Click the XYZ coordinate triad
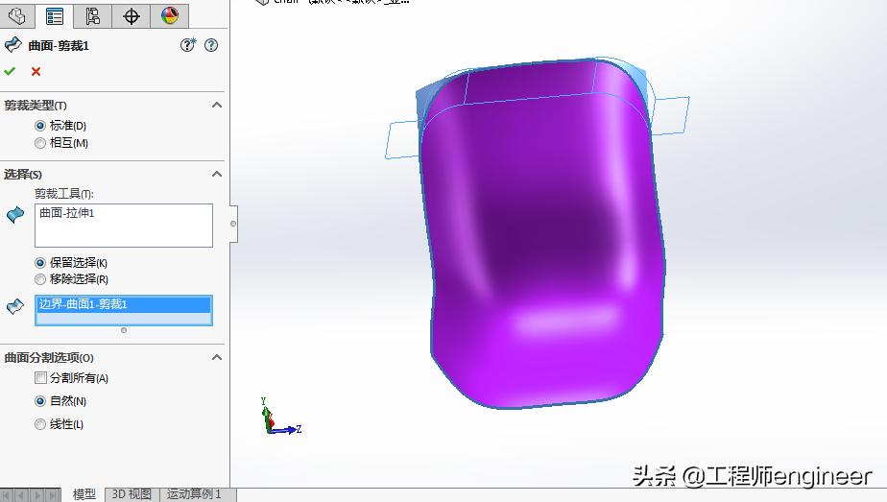887x502 pixels. pos(280,418)
